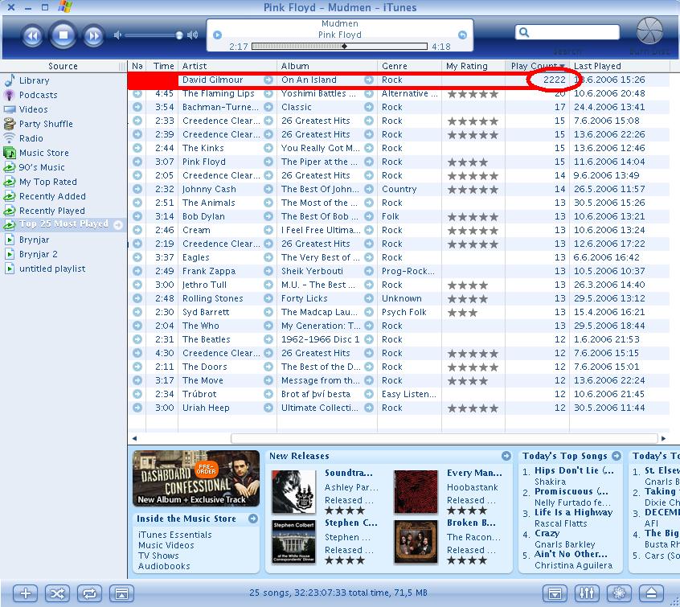Click the song progress bar for Mudmen
Image resolution: width=680 pixels, height=607 pixels.
tap(339, 47)
